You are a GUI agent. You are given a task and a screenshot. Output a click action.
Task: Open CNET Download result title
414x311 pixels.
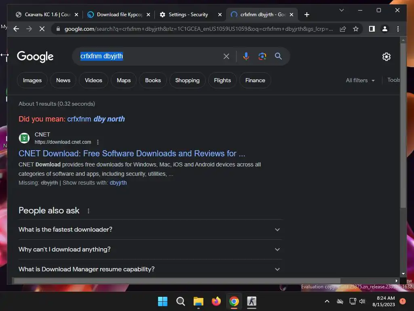pos(132,153)
